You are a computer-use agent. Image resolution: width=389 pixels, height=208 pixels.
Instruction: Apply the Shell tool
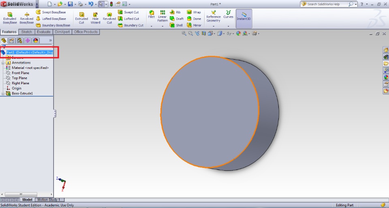pos(176,25)
